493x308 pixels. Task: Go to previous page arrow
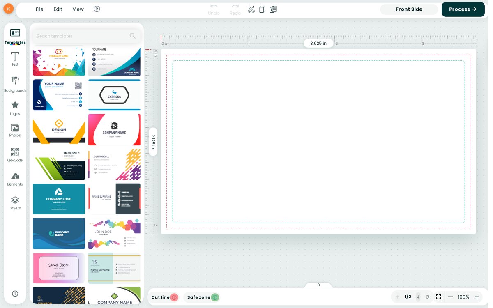click(397, 297)
